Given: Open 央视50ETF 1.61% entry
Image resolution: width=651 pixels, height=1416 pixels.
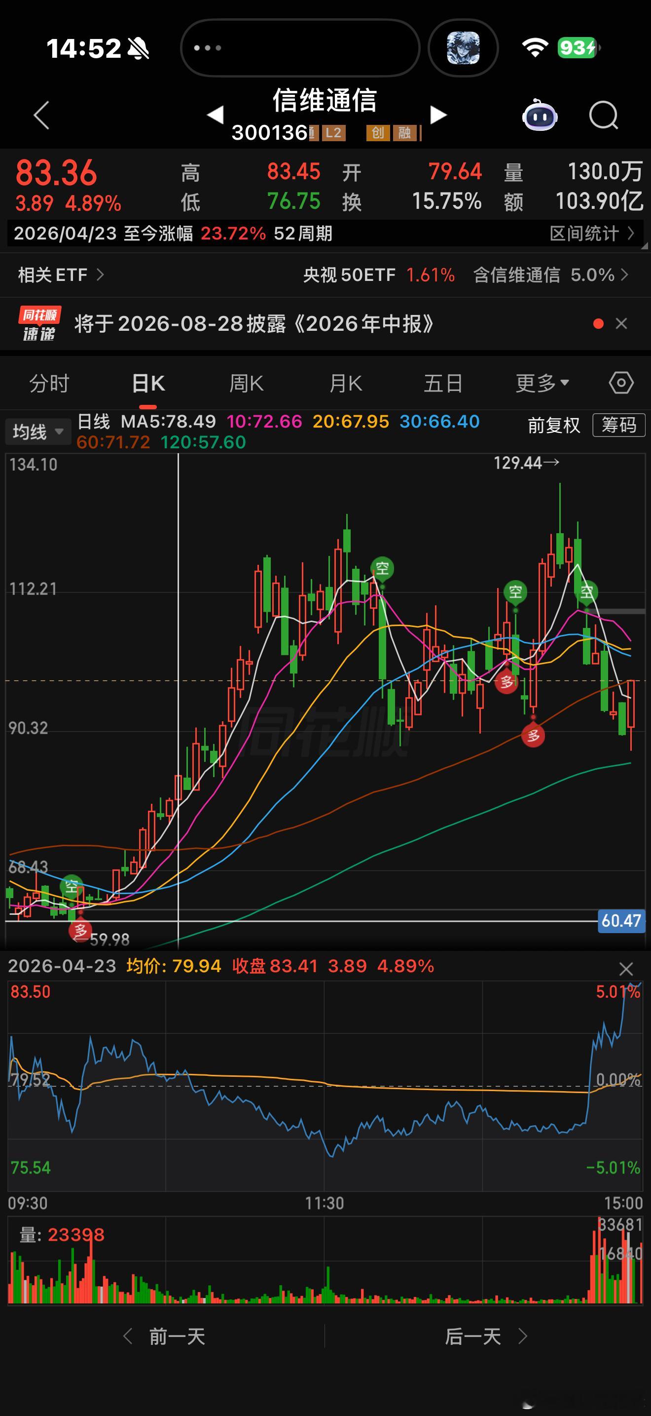Looking at the screenshot, I should [379, 275].
